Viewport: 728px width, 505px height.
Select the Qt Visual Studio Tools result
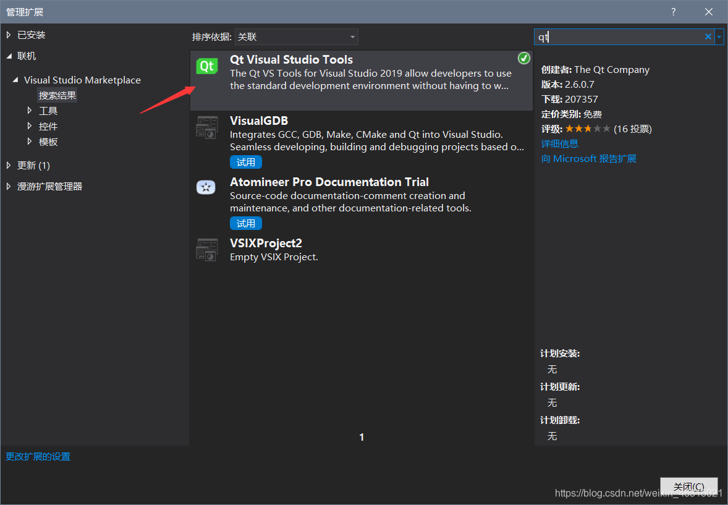pos(361,80)
